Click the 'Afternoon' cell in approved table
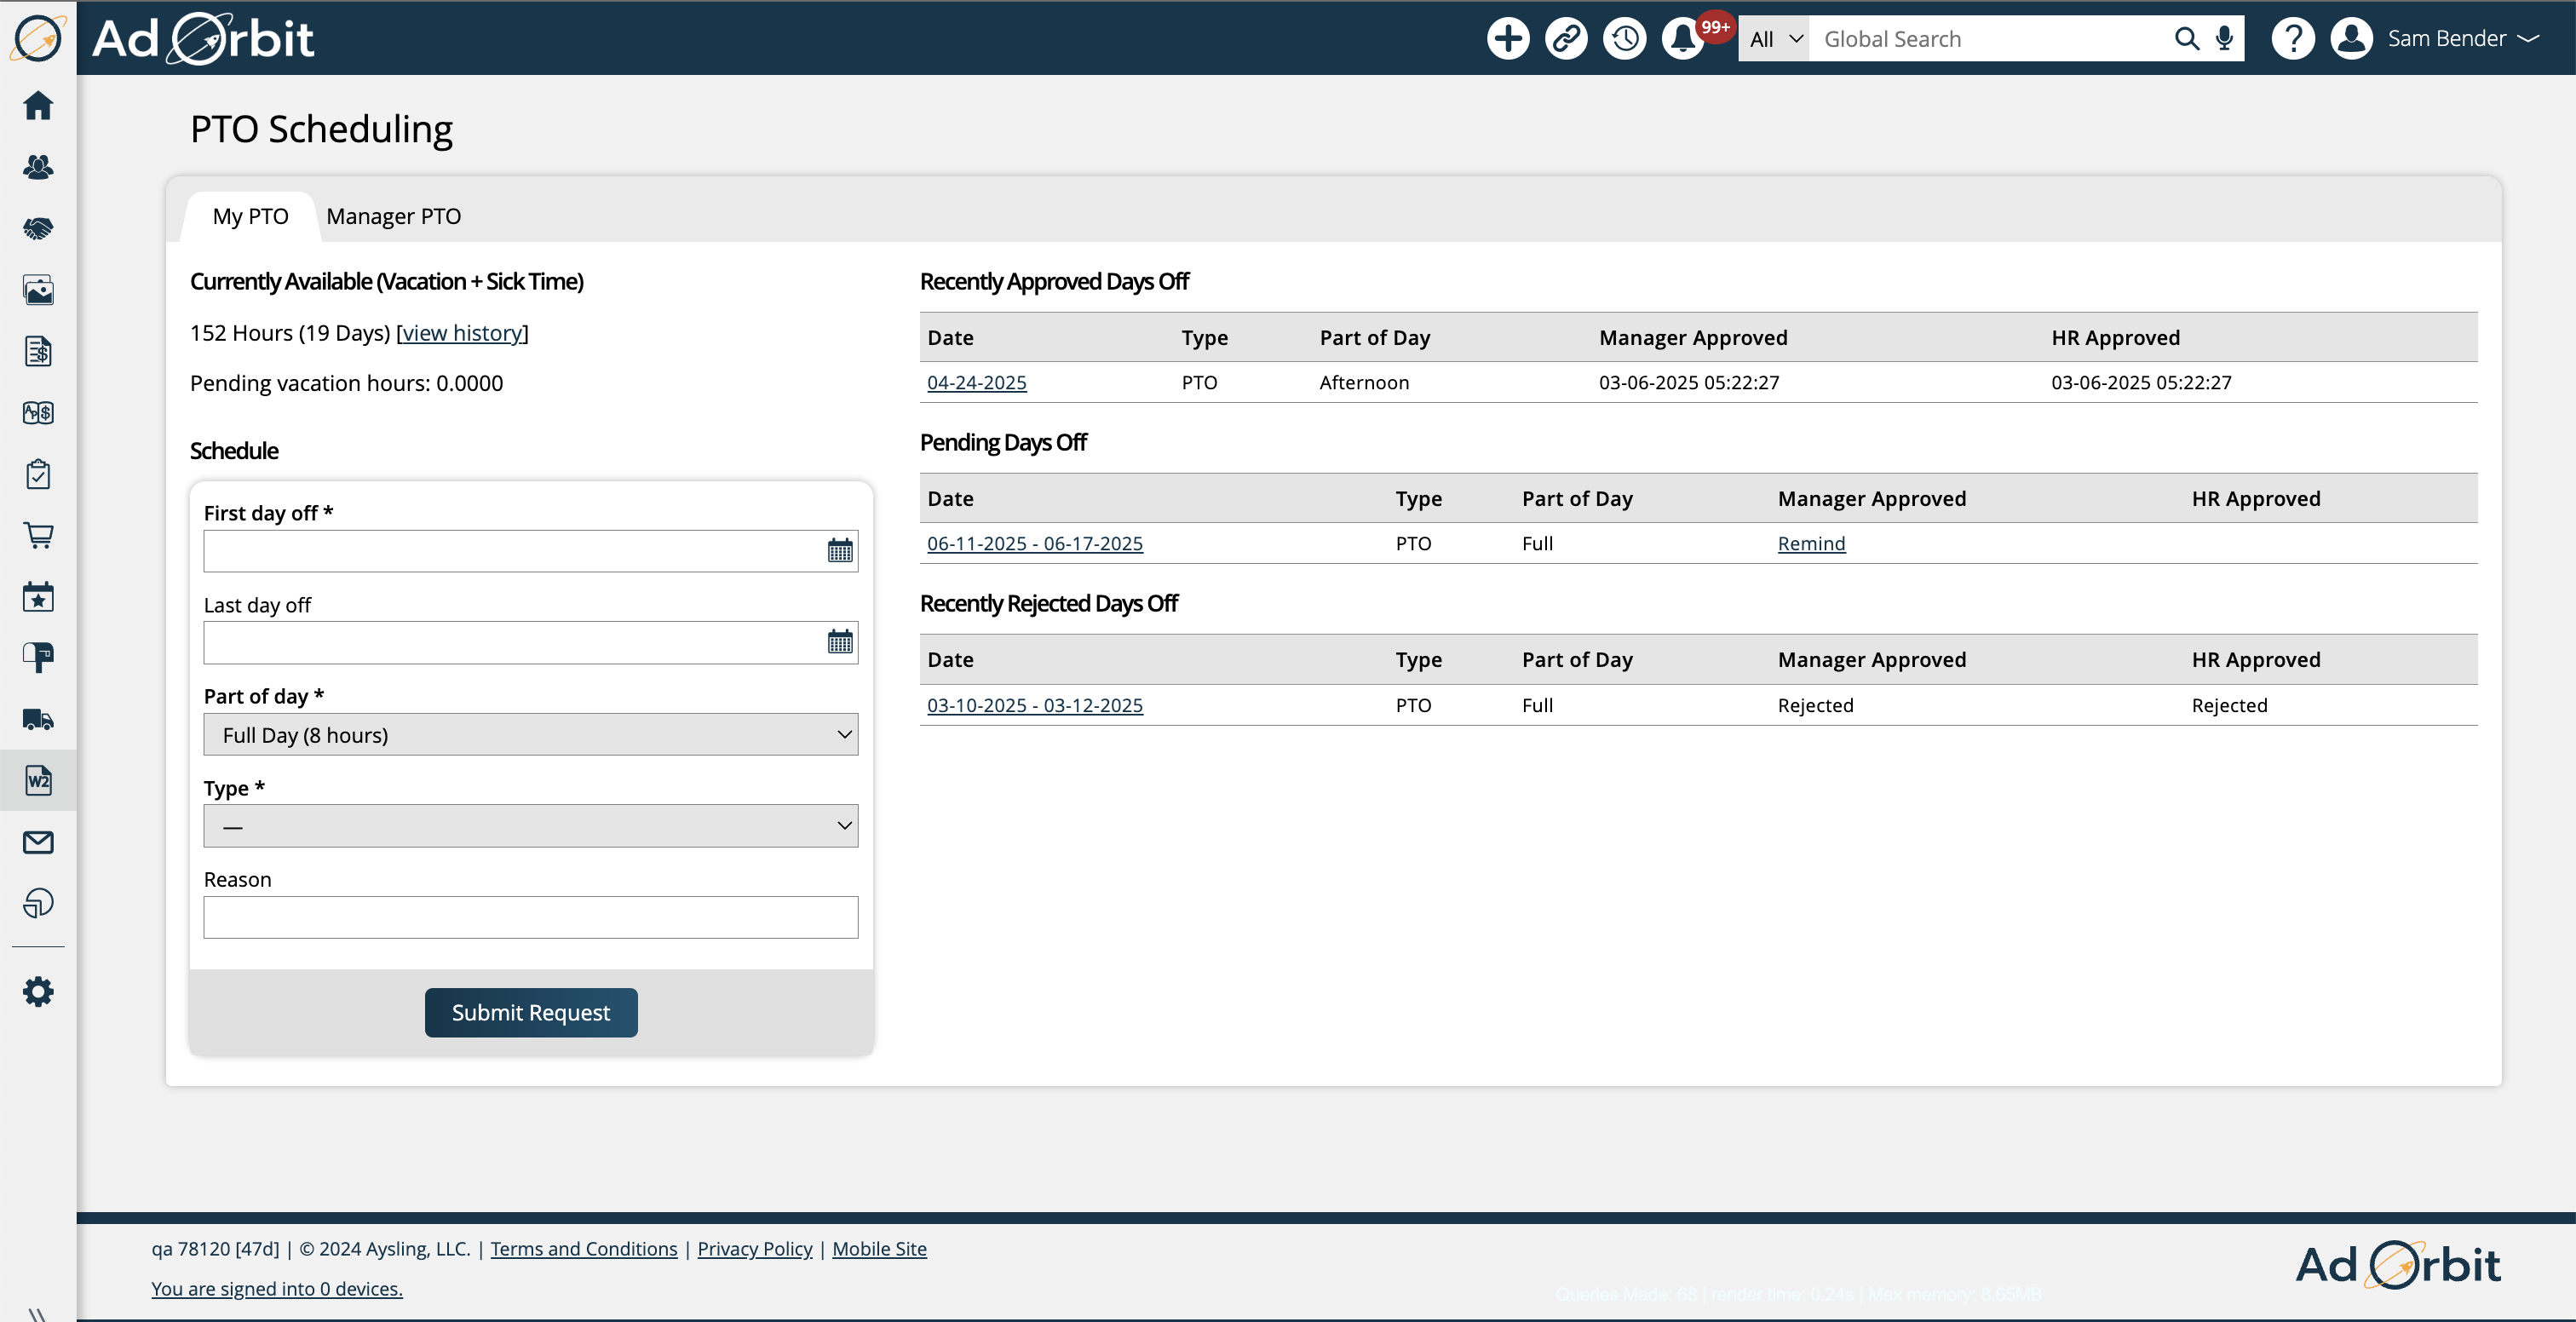Viewport: 2576px width, 1322px height. pos(1364,382)
